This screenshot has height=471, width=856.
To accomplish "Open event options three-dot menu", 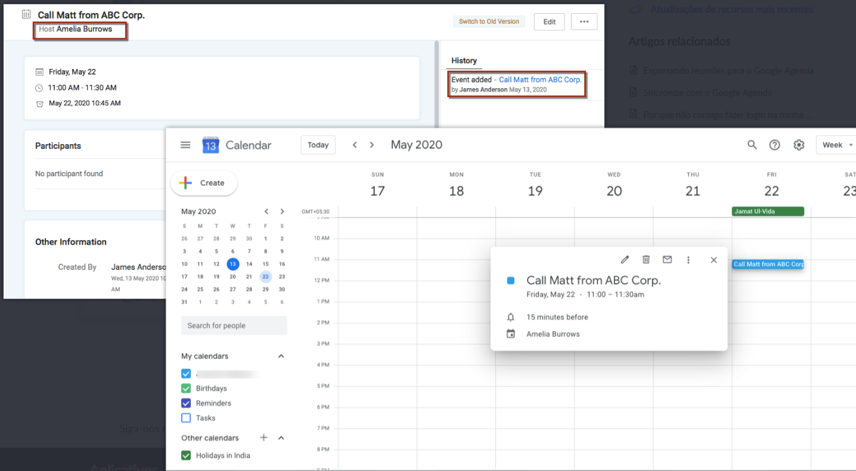I will [x=688, y=260].
